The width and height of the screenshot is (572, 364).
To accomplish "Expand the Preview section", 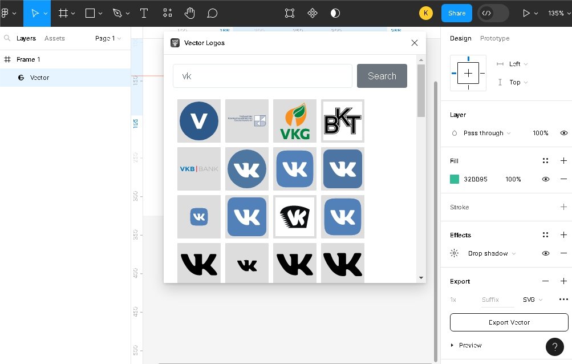I will [452, 345].
